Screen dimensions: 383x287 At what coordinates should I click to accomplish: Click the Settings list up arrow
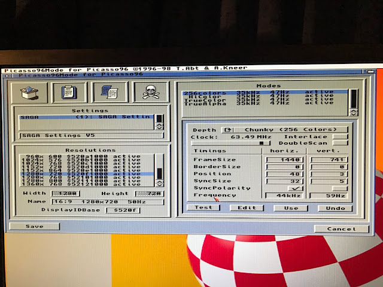(x=159, y=124)
